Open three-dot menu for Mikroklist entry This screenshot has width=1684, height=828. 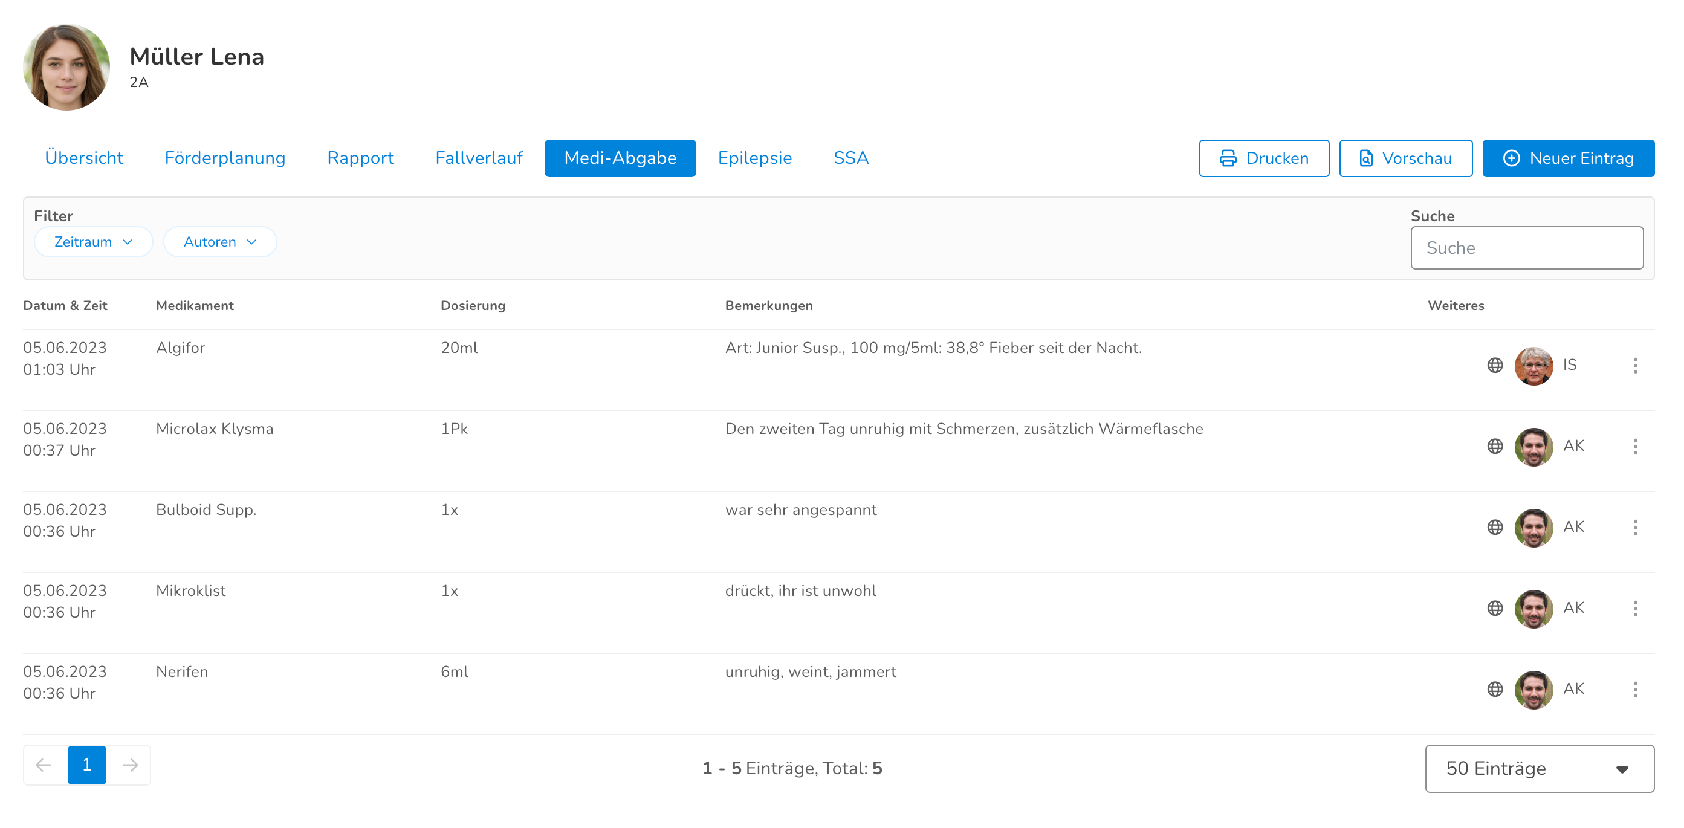coord(1635,609)
